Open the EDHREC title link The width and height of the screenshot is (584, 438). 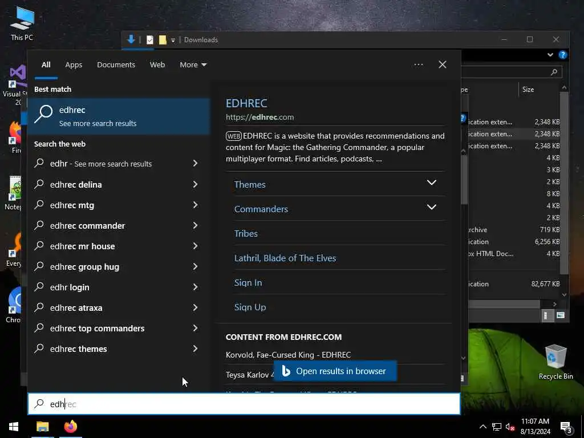tap(246, 103)
